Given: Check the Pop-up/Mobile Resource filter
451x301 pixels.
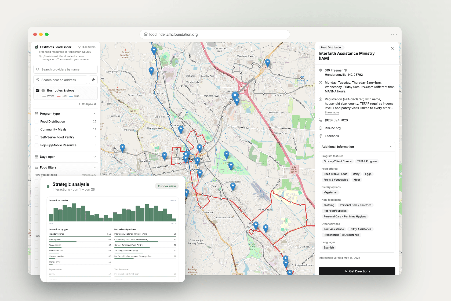Looking at the screenshot, I should pos(37,145).
